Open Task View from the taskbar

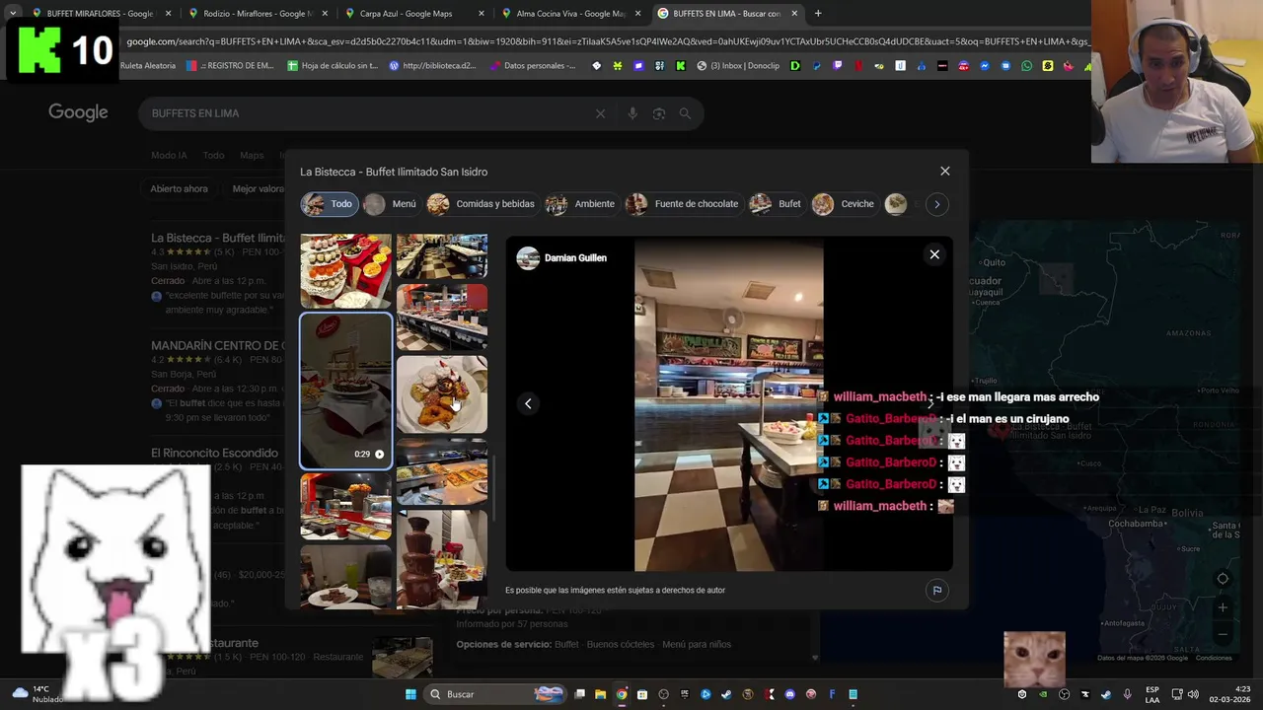580,694
